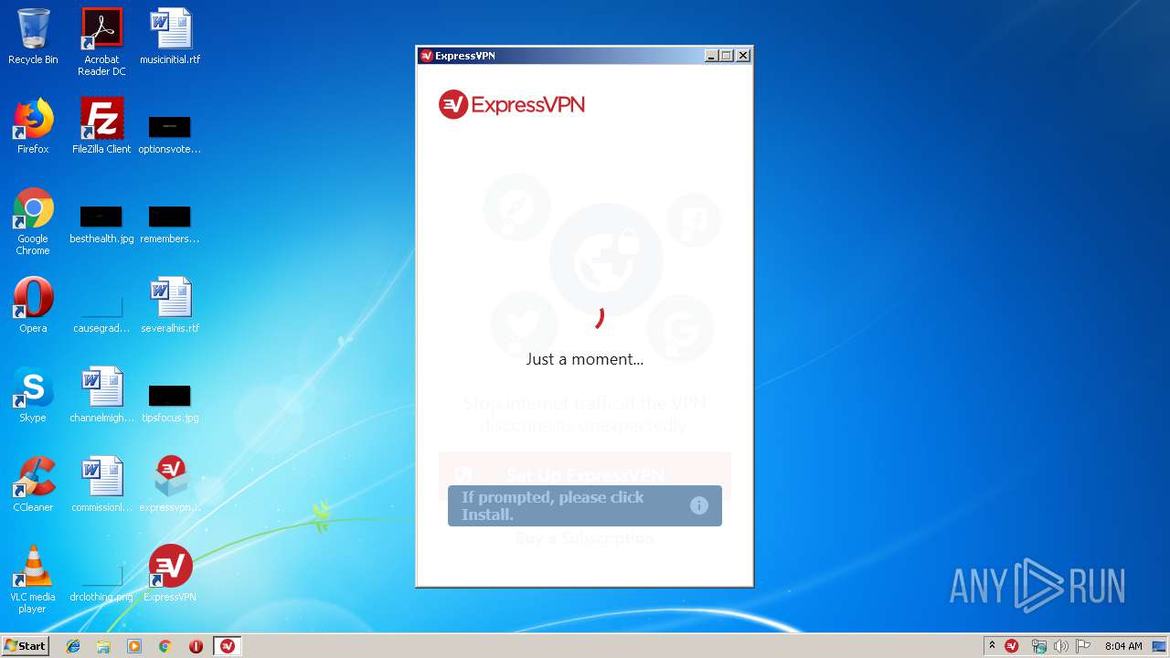This screenshot has height=658, width=1170.
Task: Select ExpressVPN taskbar button
Action: coord(228,646)
